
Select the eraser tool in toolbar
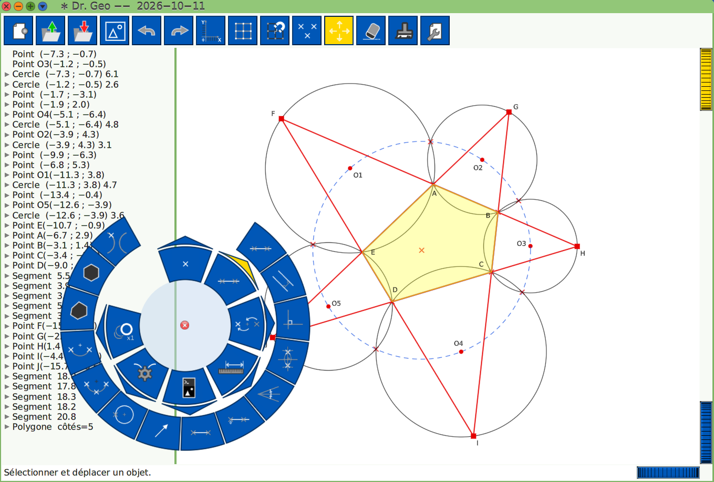(x=371, y=30)
